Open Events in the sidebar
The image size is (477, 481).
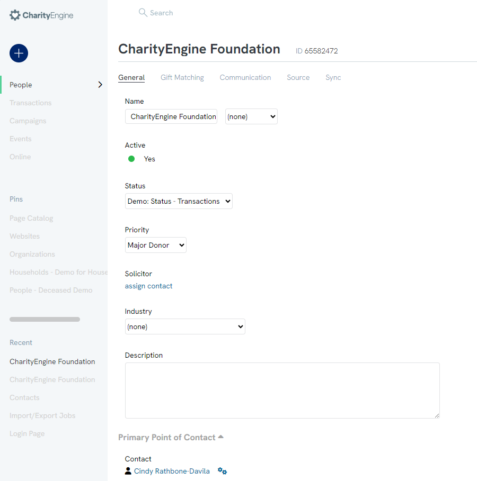coord(20,139)
